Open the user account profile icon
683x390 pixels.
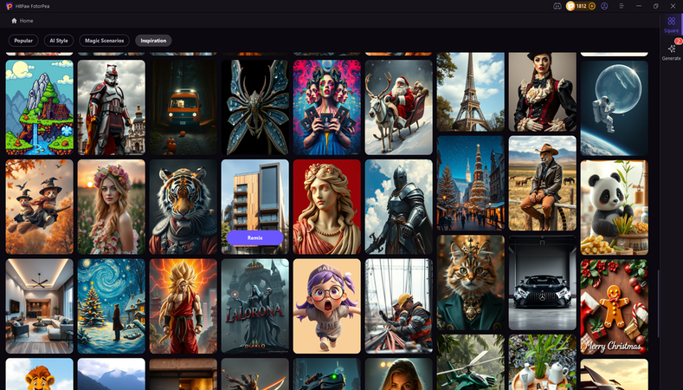[604, 6]
